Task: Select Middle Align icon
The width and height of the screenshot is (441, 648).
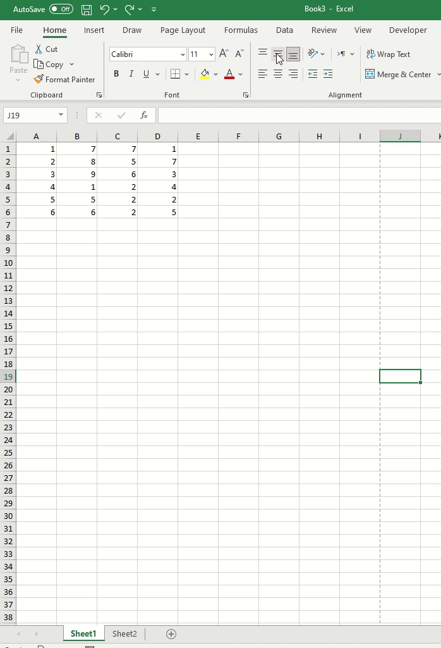Action: pos(277,54)
